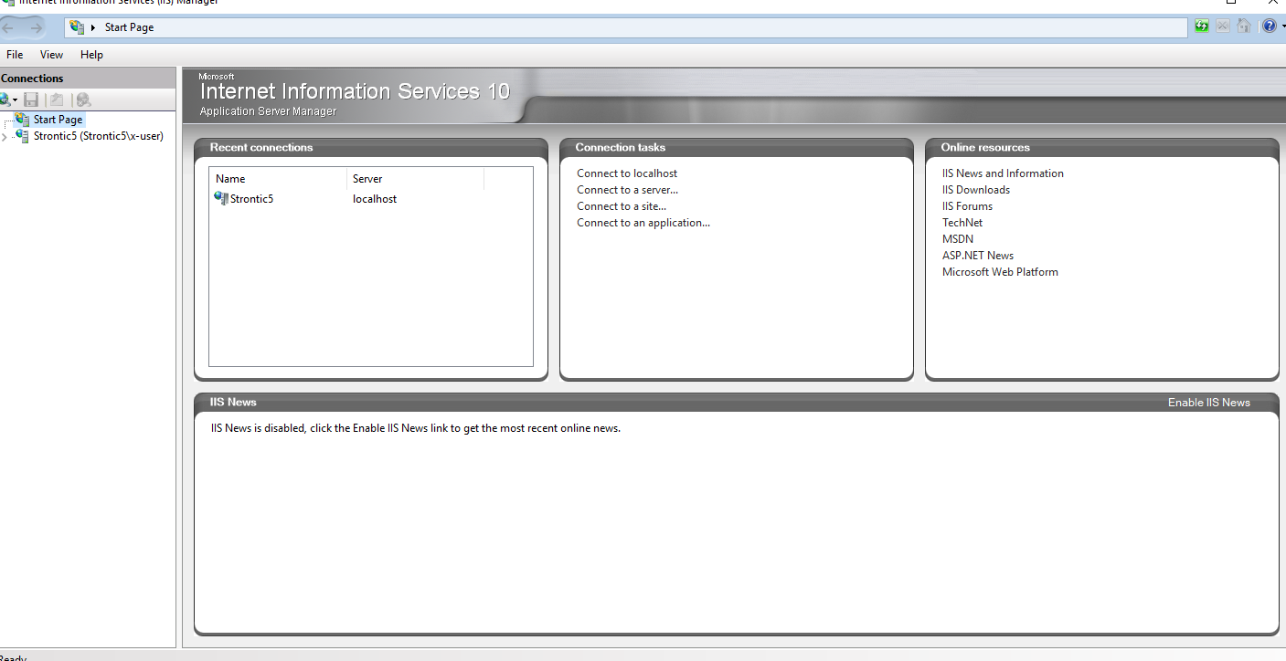Open the View menu
This screenshot has width=1286, height=661.
[51, 55]
